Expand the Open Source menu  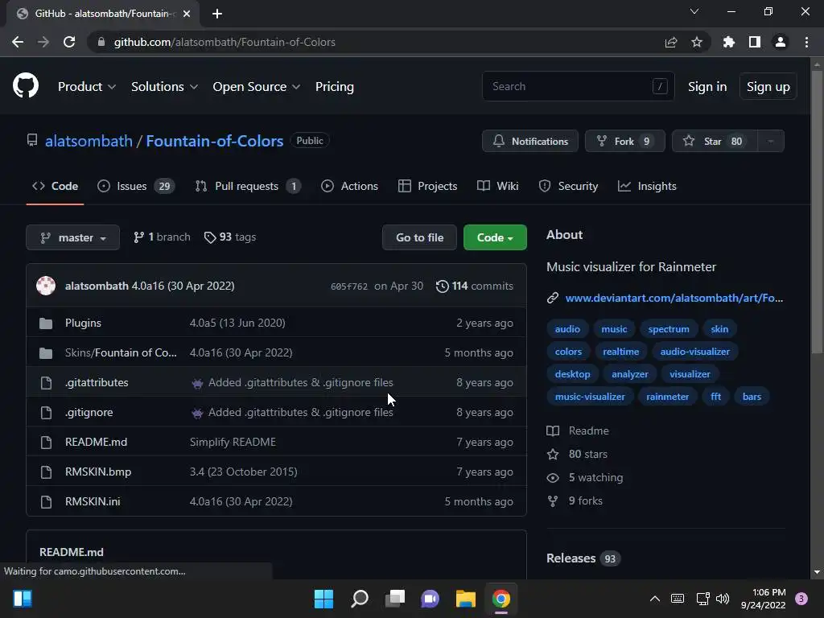tap(257, 87)
